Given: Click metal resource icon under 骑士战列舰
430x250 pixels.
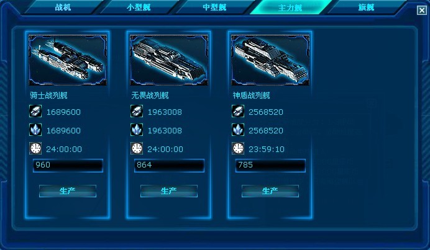Looking at the screenshot, I should click(35, 111).
